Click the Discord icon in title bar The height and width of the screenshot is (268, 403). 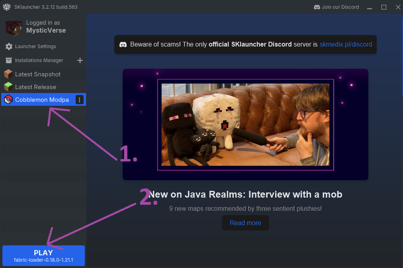(x=317, y=7)
